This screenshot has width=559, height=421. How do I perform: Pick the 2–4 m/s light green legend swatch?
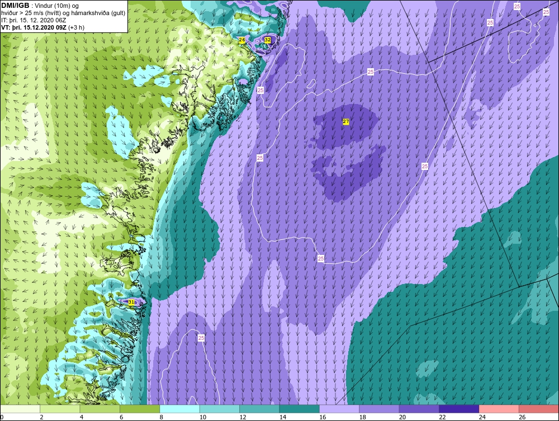[60, 409]
